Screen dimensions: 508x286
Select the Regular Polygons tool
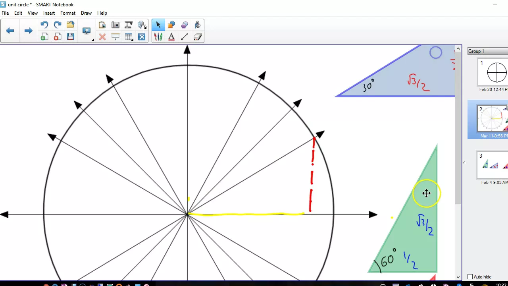tap(184, 25)
